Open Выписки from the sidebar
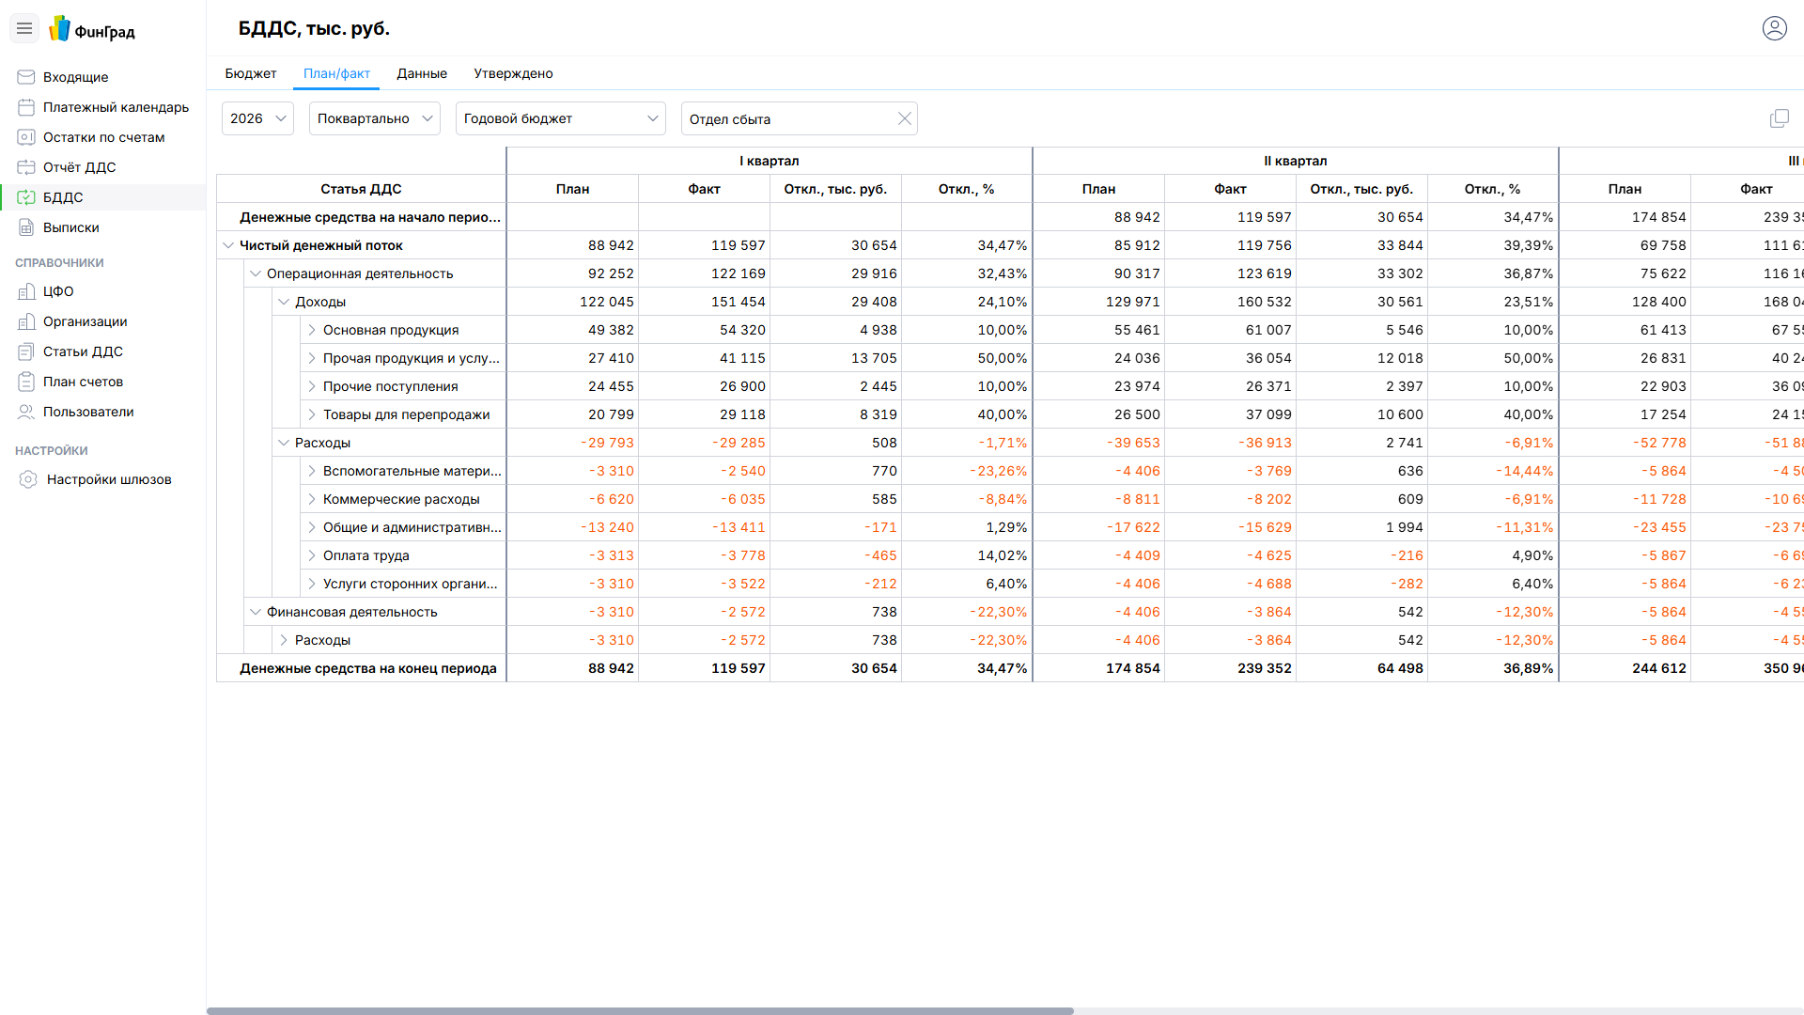1804x1015 pixels. click(70, 227)
